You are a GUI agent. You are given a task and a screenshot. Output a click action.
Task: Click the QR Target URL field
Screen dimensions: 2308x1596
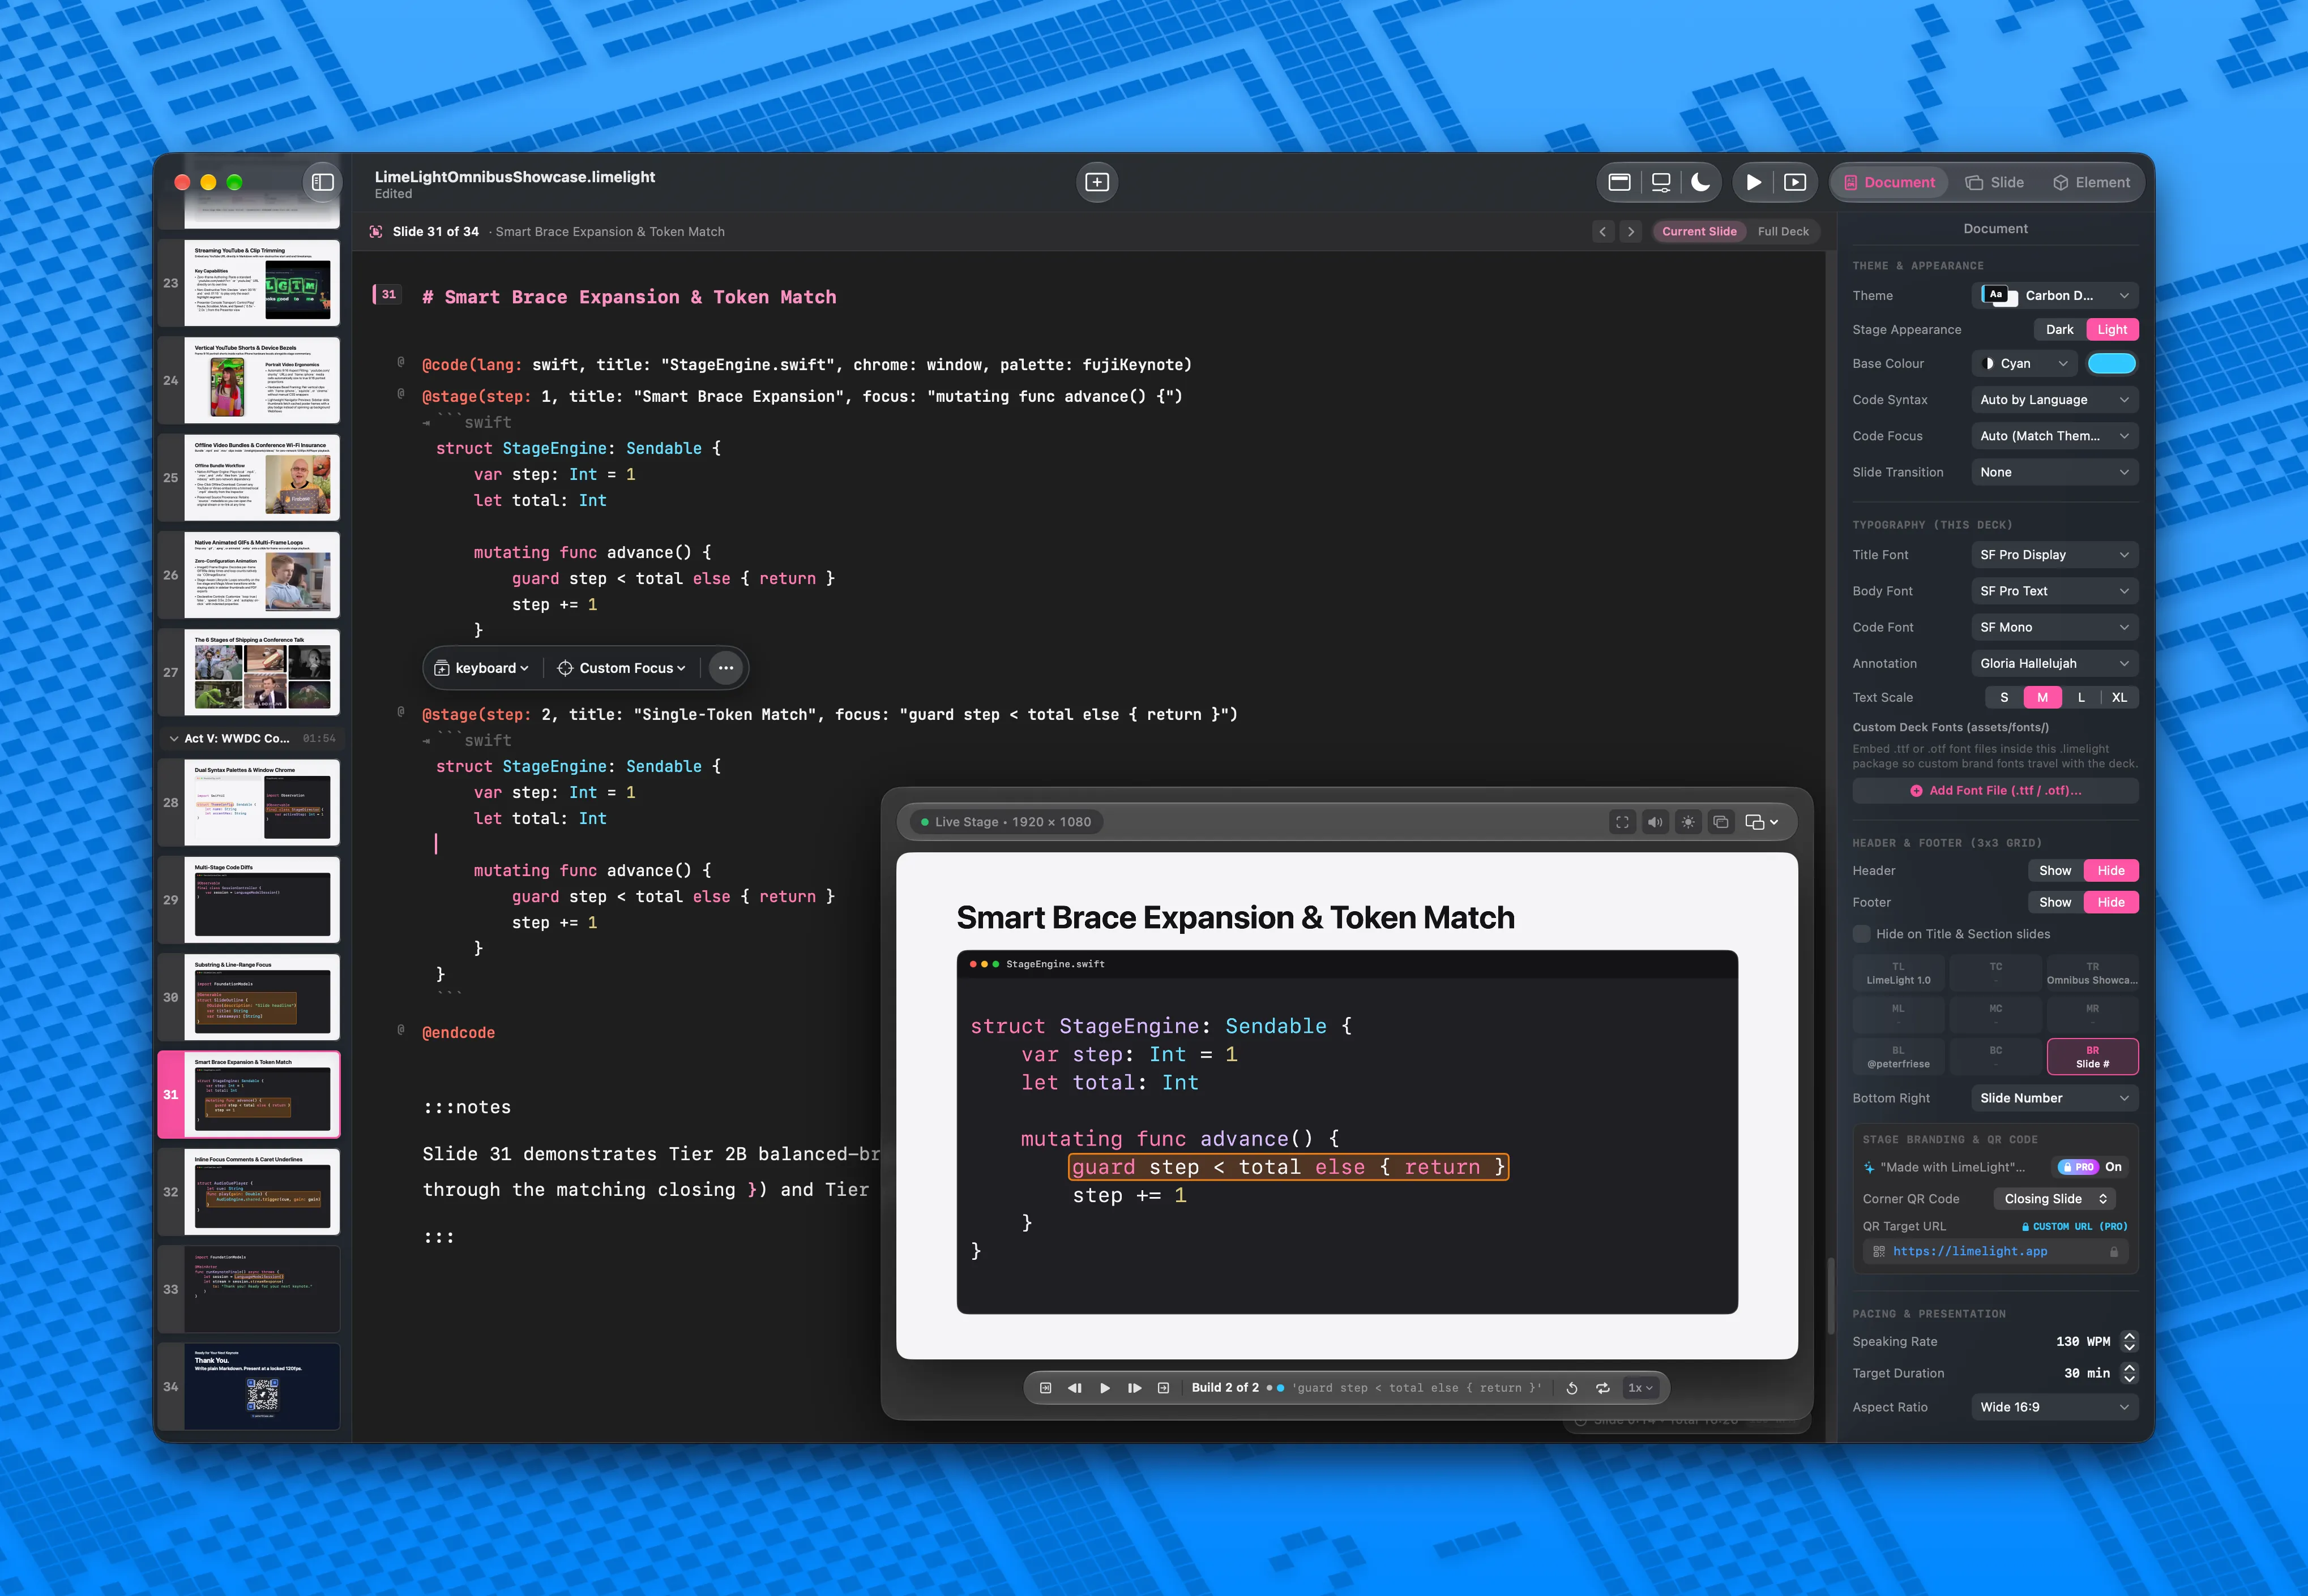1995,1251
